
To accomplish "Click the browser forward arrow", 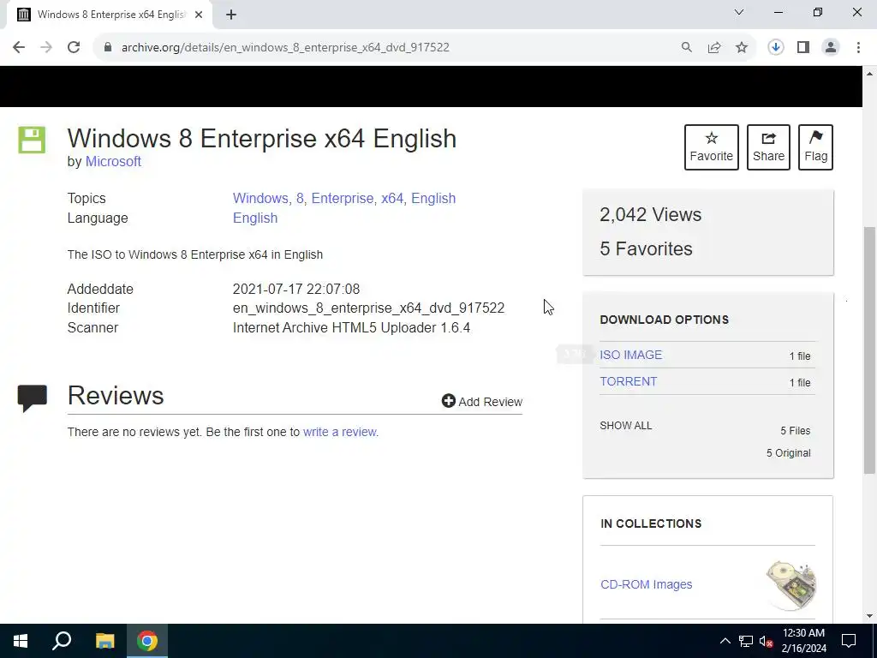I will pos(46,48).
